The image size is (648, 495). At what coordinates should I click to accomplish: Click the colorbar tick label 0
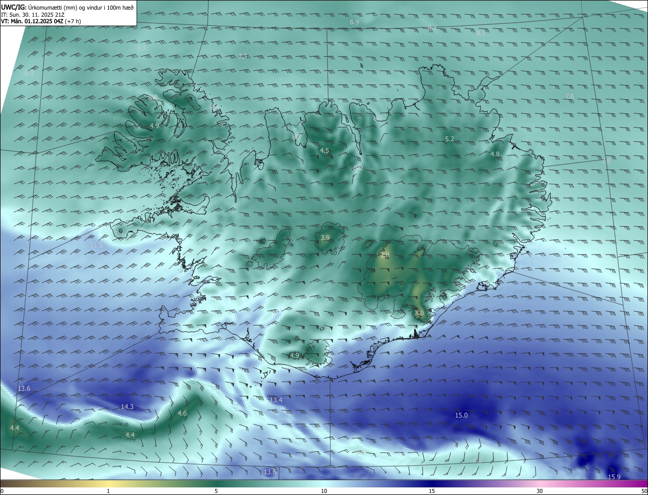2,491
